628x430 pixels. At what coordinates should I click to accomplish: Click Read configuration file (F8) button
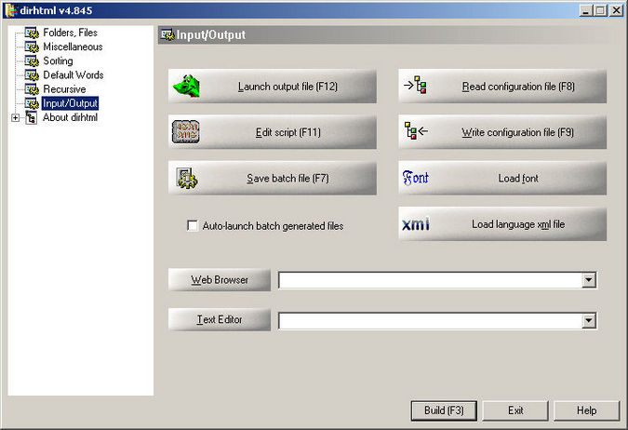502,87
